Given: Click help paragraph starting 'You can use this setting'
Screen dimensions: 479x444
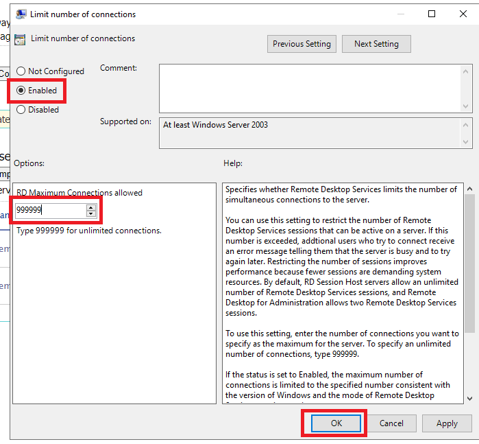Looking at the screenshot, I should pyautogui.click(x=342, y=266).
